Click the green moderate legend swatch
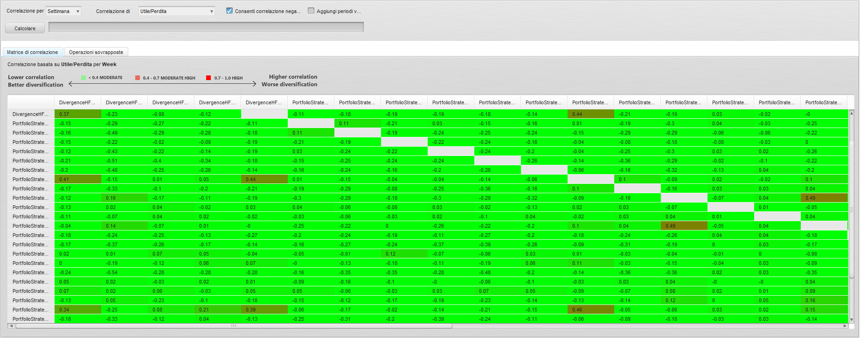860x338 pixels. click(x=83, y=78)
